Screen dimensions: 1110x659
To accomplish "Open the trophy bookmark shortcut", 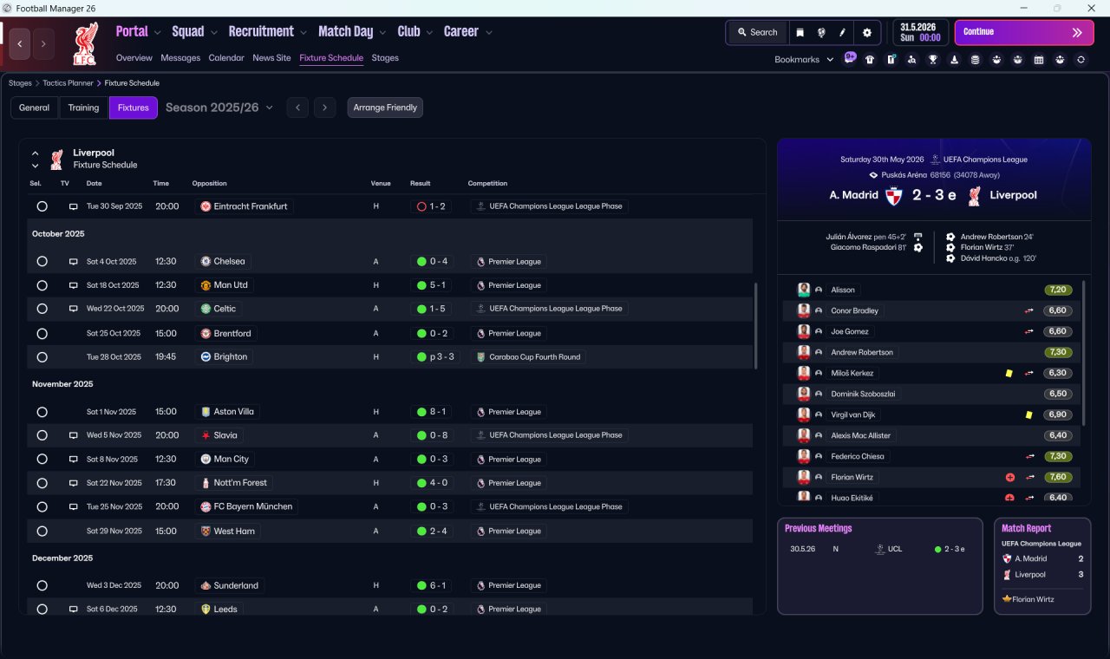I will 933,60.
